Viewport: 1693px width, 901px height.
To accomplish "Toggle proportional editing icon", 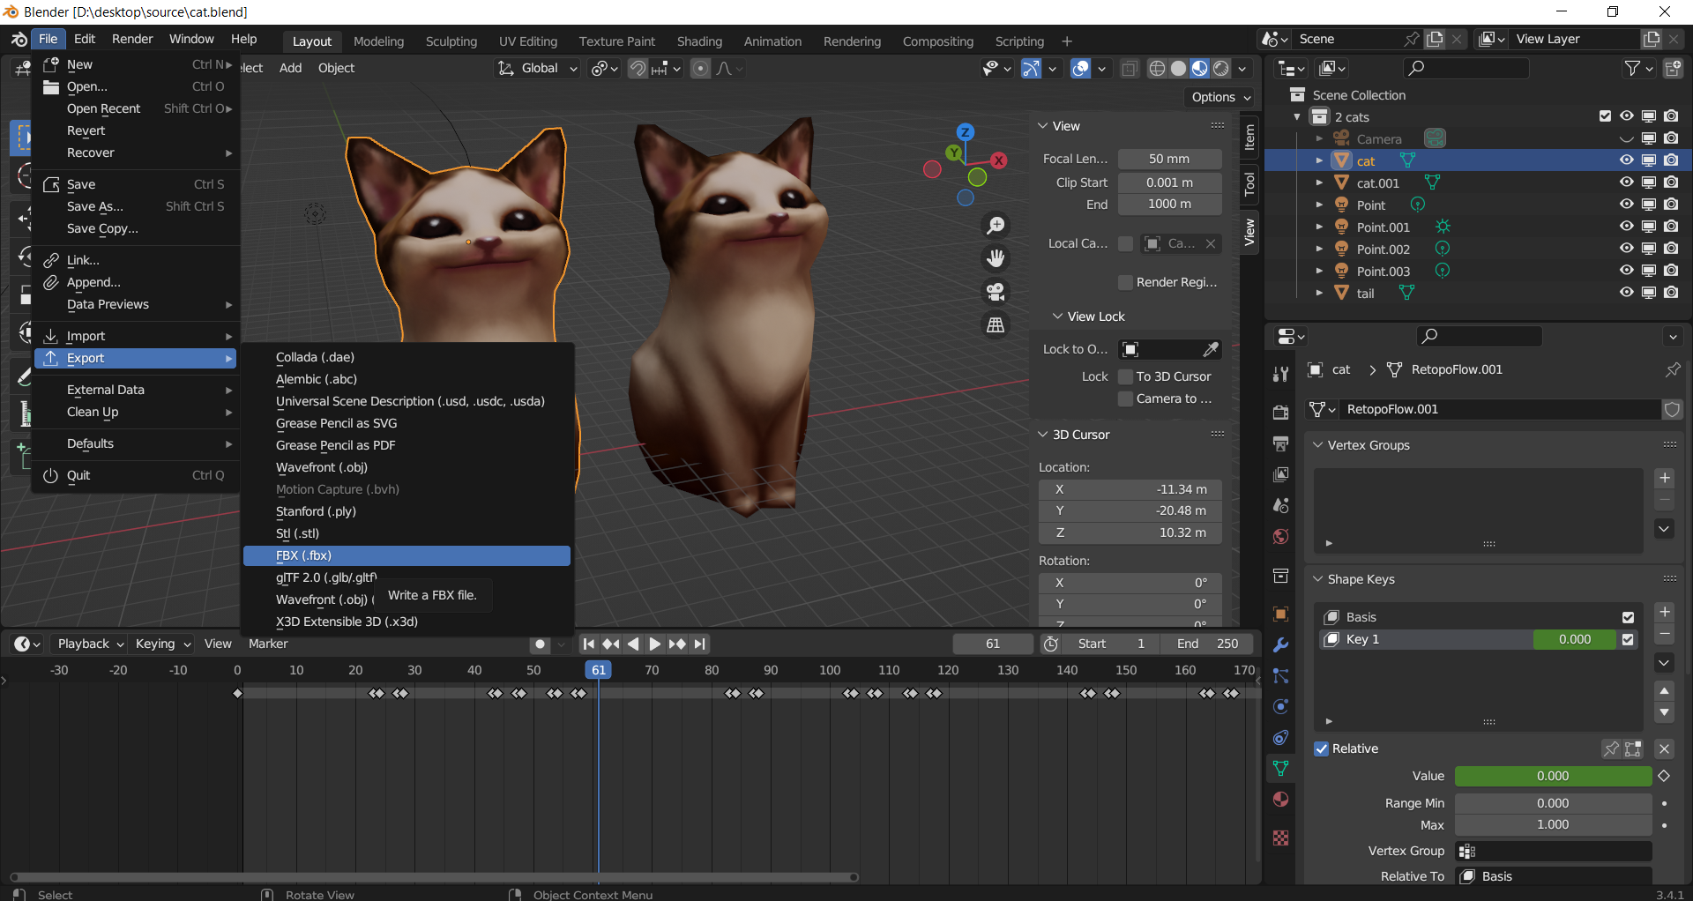I will [700, 69].
